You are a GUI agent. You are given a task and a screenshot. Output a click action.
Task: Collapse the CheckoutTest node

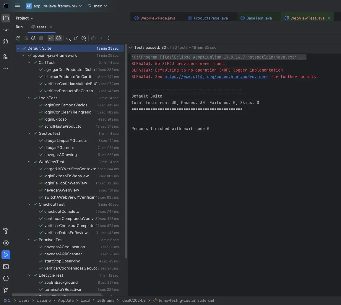[x=29, y=204]
